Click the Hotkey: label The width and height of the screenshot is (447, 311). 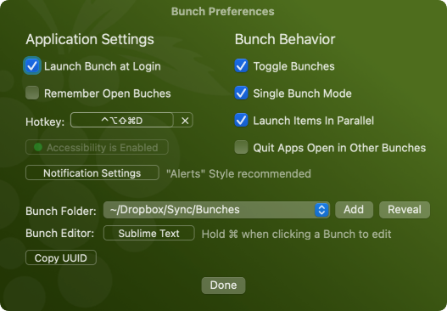pyautogui.click(x=45, y=122)
